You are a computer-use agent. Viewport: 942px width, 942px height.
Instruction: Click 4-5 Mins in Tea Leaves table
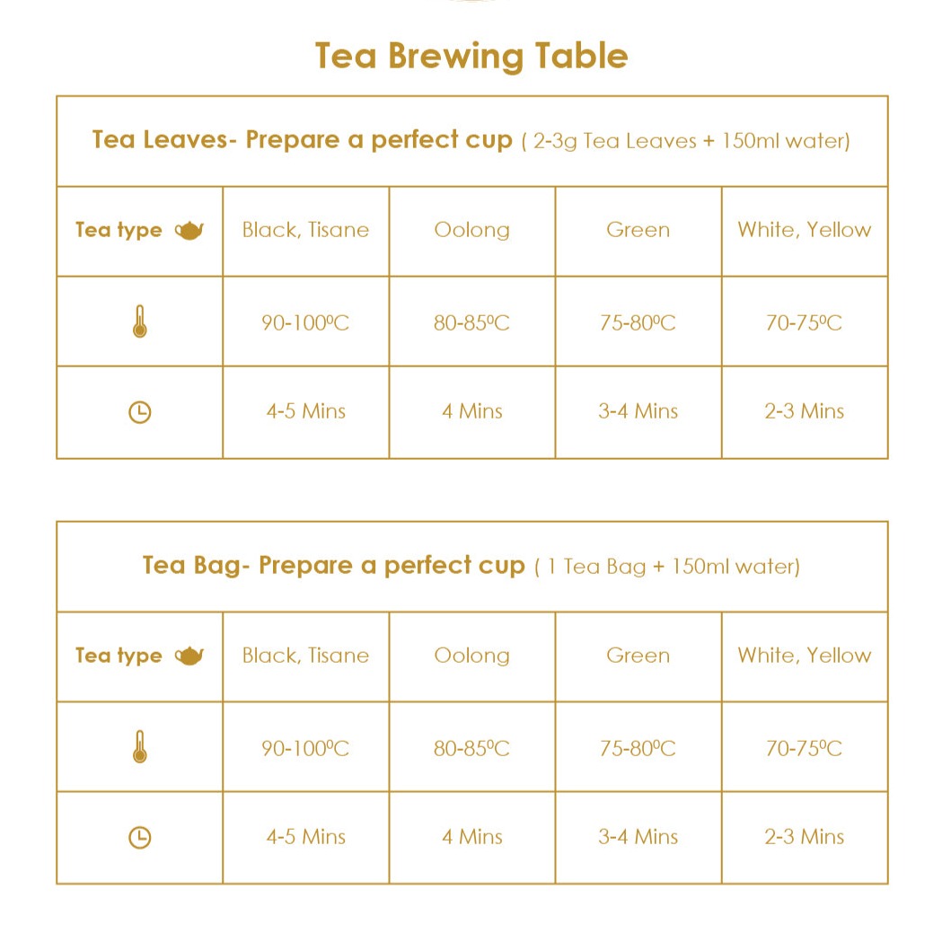[305, 411]
